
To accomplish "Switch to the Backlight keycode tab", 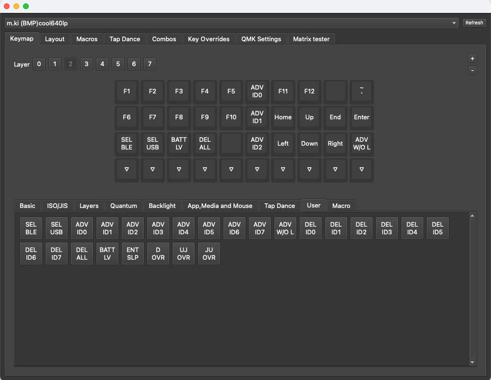I will [162, 206].
